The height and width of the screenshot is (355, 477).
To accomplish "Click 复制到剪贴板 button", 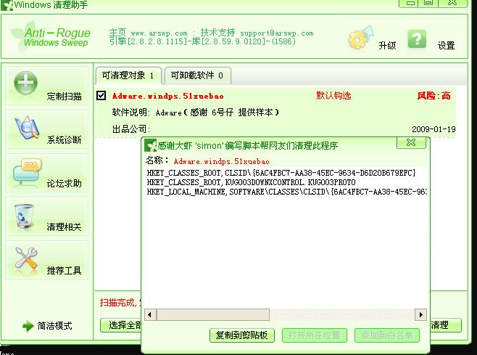I will [242, 335].
